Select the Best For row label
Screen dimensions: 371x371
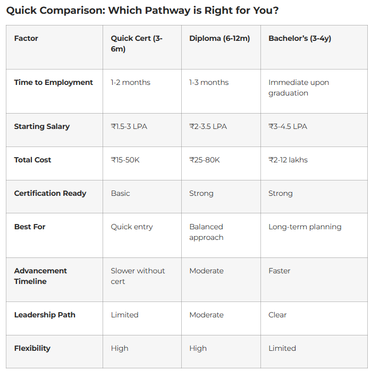click(x=30, y=227)
